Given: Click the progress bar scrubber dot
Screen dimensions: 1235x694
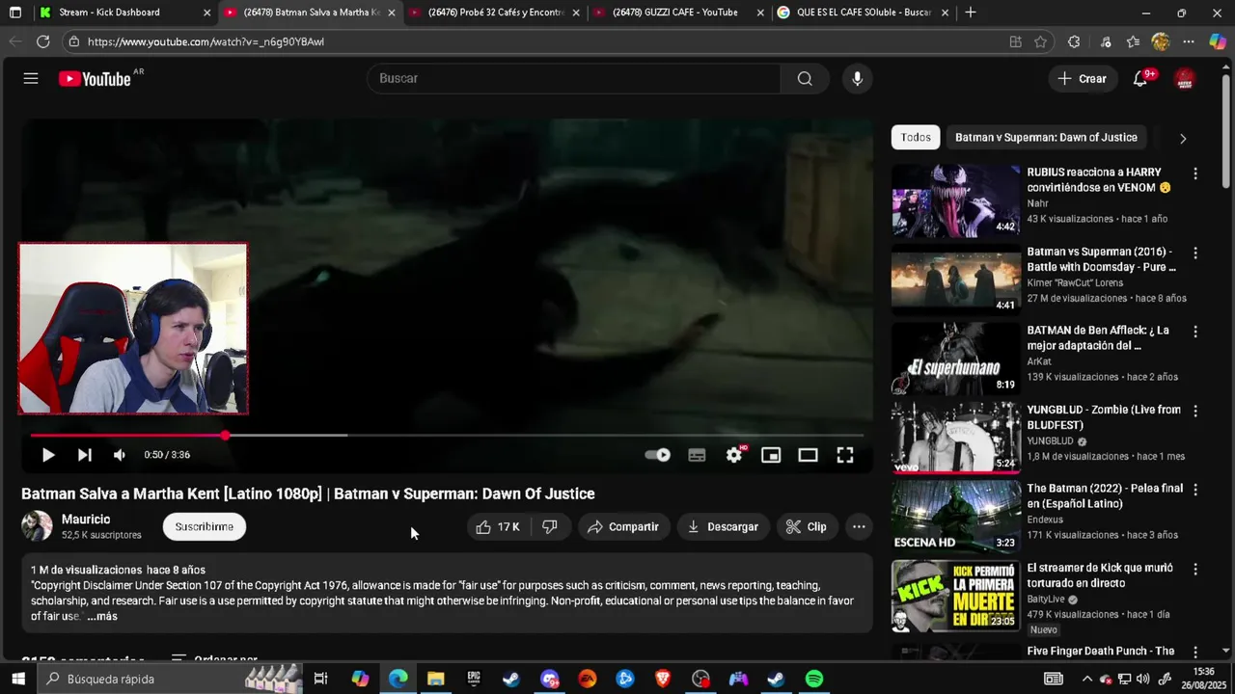Looking at the screenshot, I should (x=225, y=436).
